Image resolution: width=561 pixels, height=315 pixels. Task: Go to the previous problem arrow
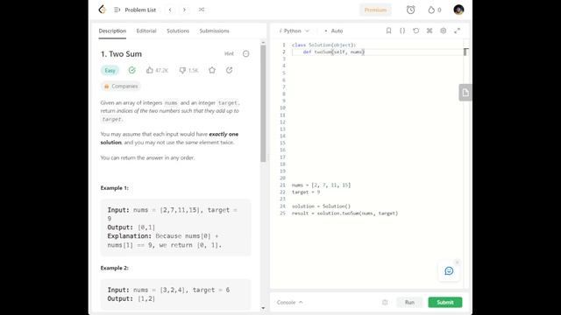pos(170,10)
